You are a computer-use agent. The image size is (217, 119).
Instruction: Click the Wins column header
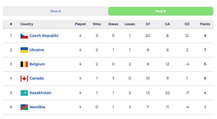click(x=97, y=24)
